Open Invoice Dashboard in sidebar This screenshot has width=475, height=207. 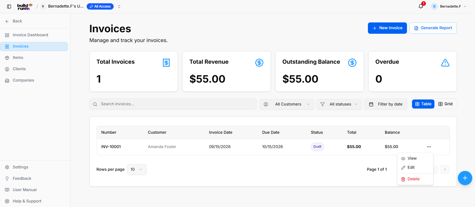34,35
